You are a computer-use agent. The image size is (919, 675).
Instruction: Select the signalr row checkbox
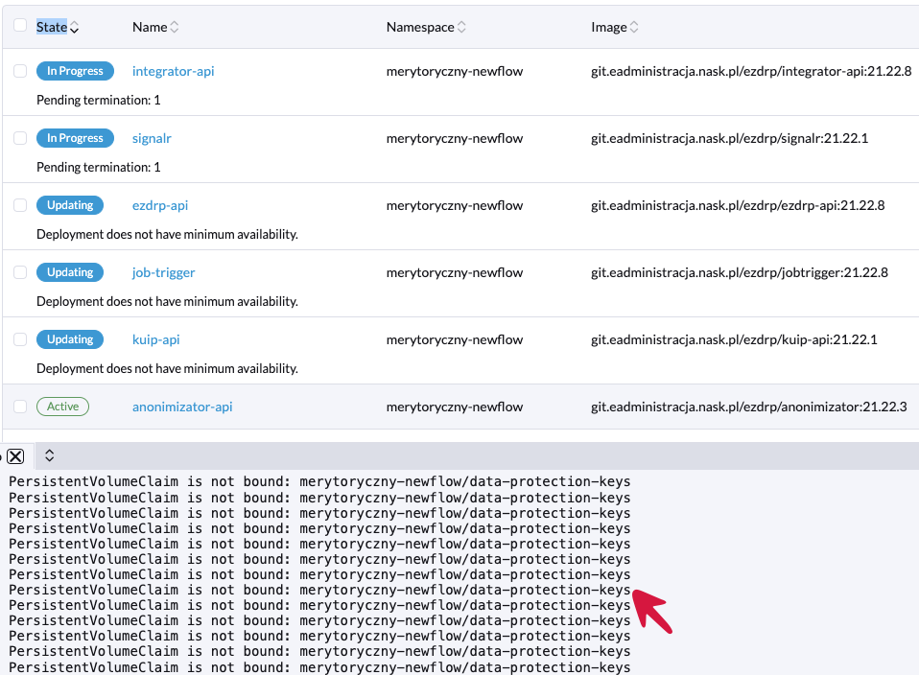[20, 138]
